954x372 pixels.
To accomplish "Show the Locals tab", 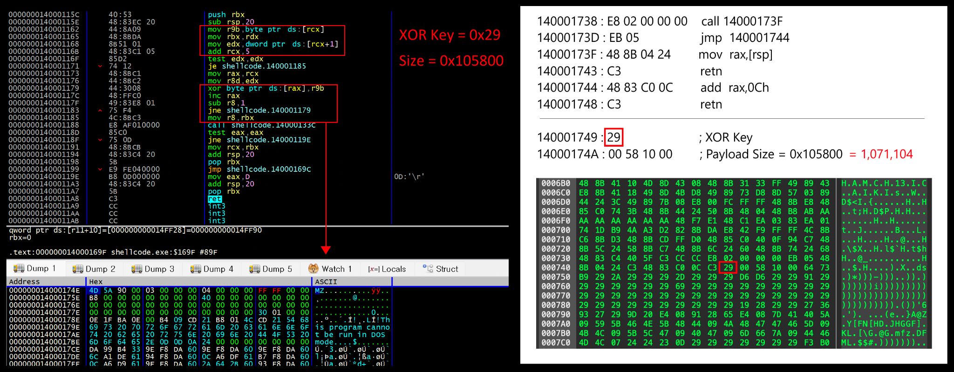I will pos(387,269).
